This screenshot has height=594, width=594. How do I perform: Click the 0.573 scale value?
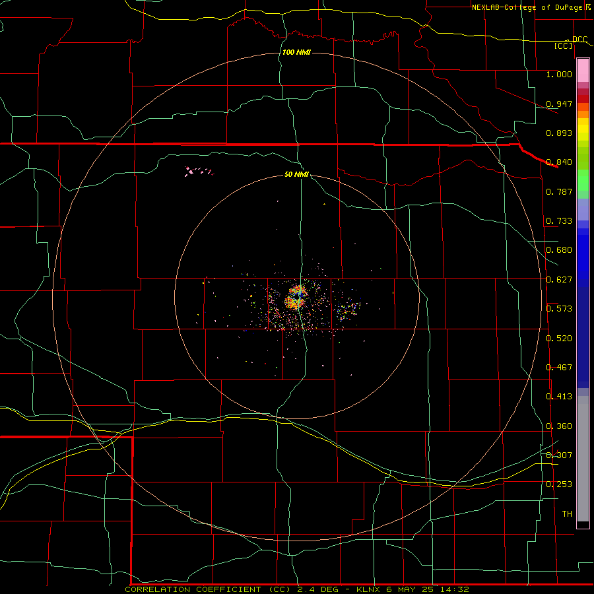pyautogui.click(x=559, y=309)
